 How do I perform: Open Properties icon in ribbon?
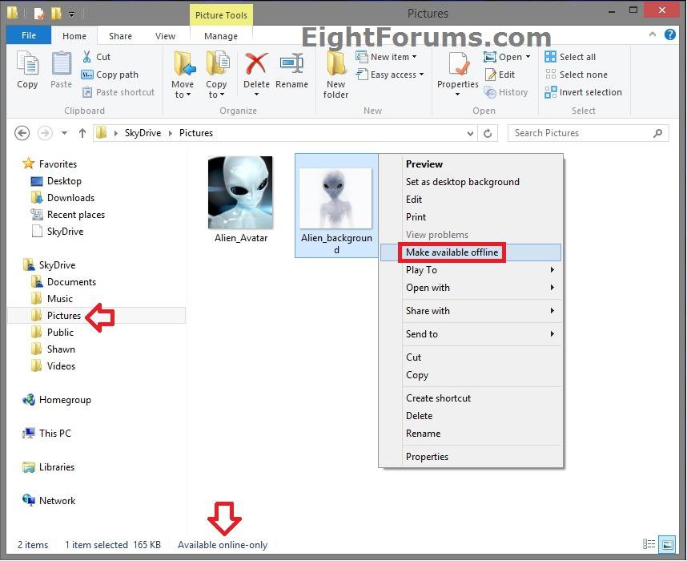coord(458,66)
